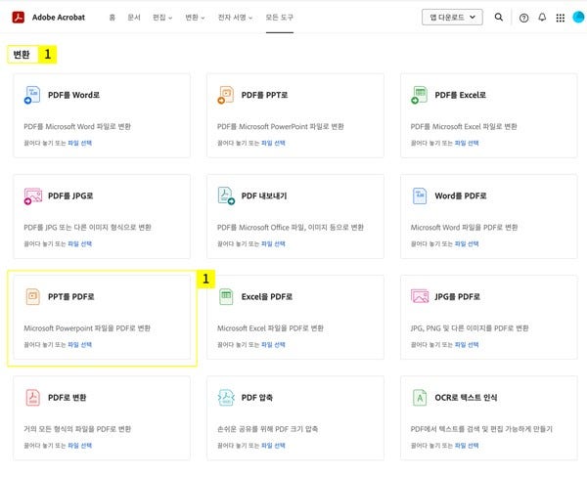
Task: Click the PDF를 Word로 tool icon
Action: (33, 96)
